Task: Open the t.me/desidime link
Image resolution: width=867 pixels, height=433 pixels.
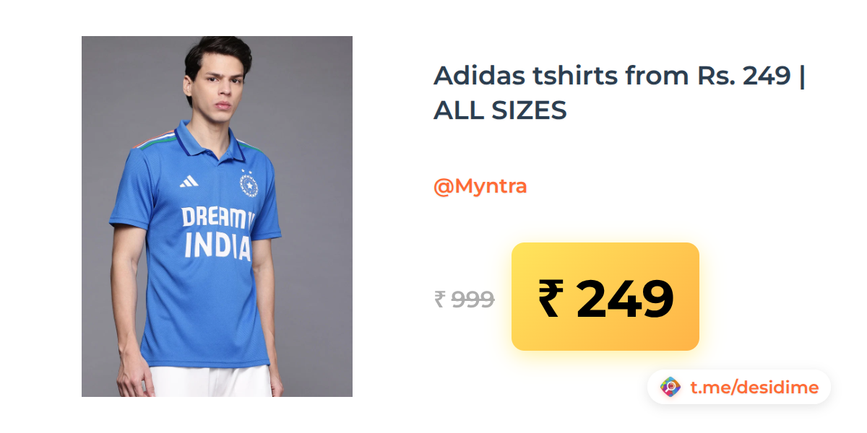Action: point(754,388)
